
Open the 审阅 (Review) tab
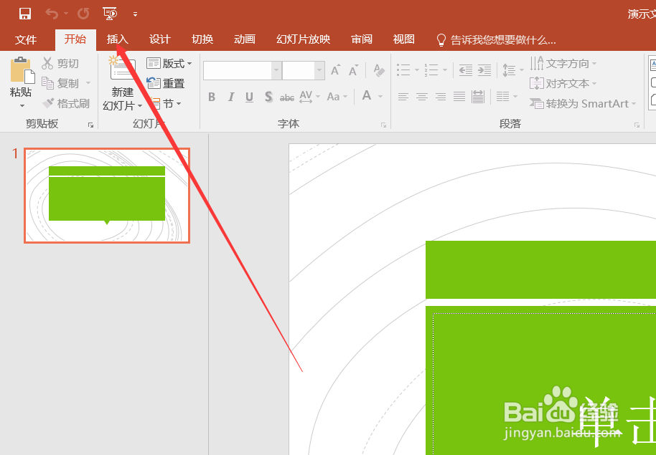point(362,39)
